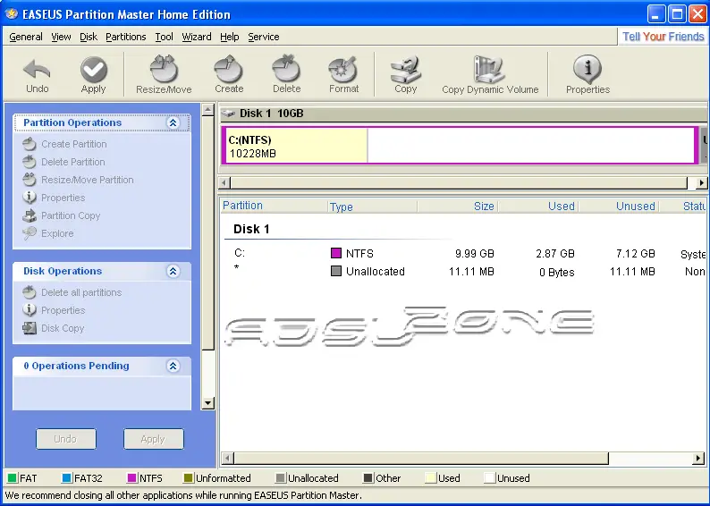Viewport: 710px width, 506px height.
Task: Click the bottom Apply button
Action: (154, 439)
